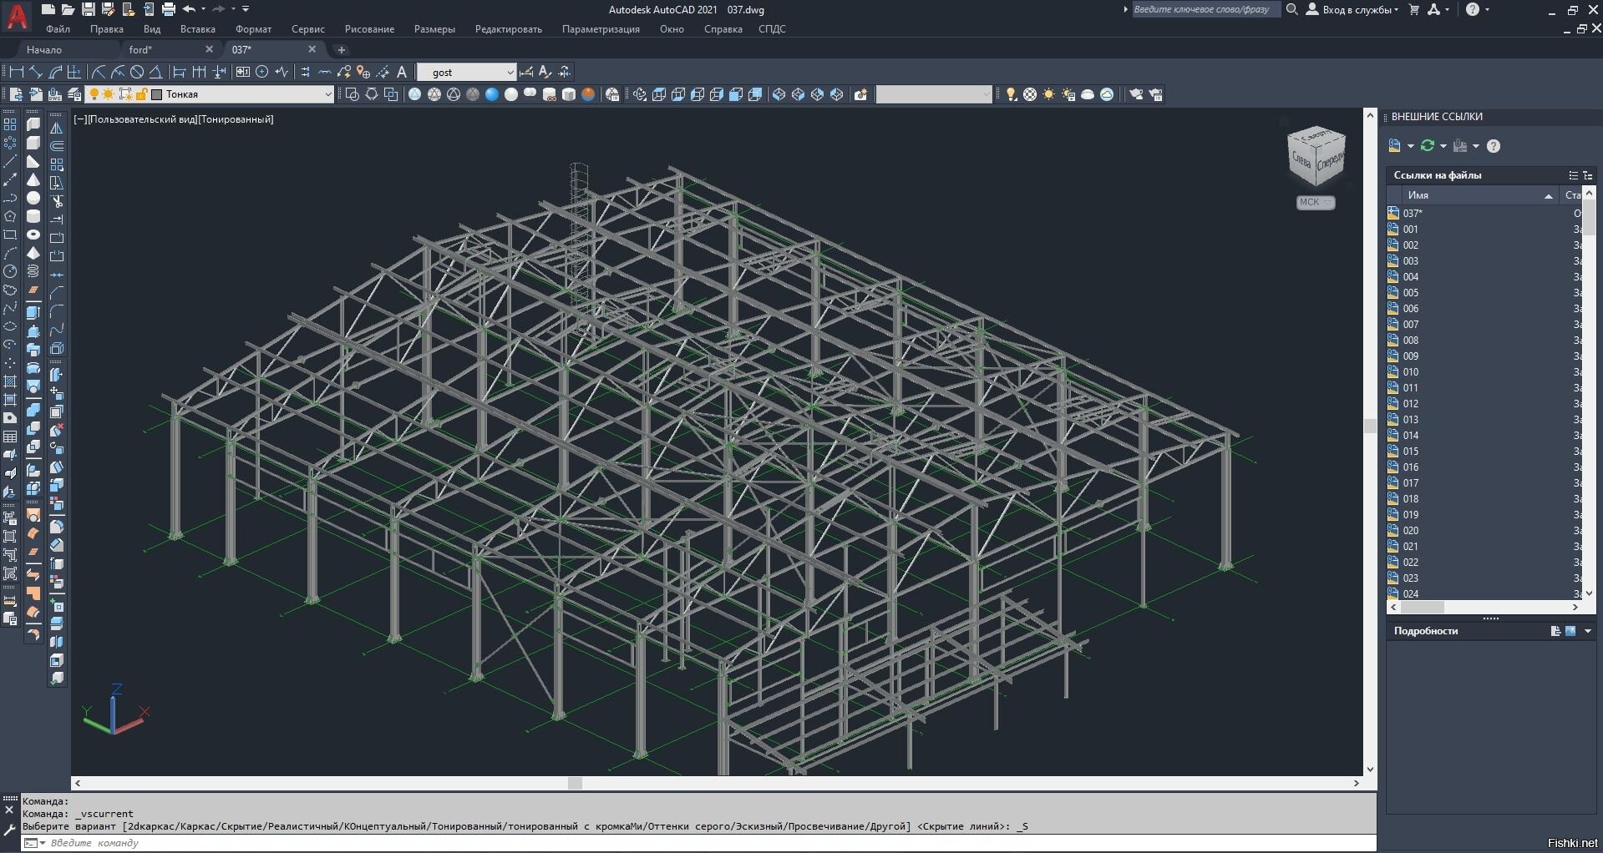Click the sun light icon in render toolbar

pyautogui.click(x=1049, y=94)
